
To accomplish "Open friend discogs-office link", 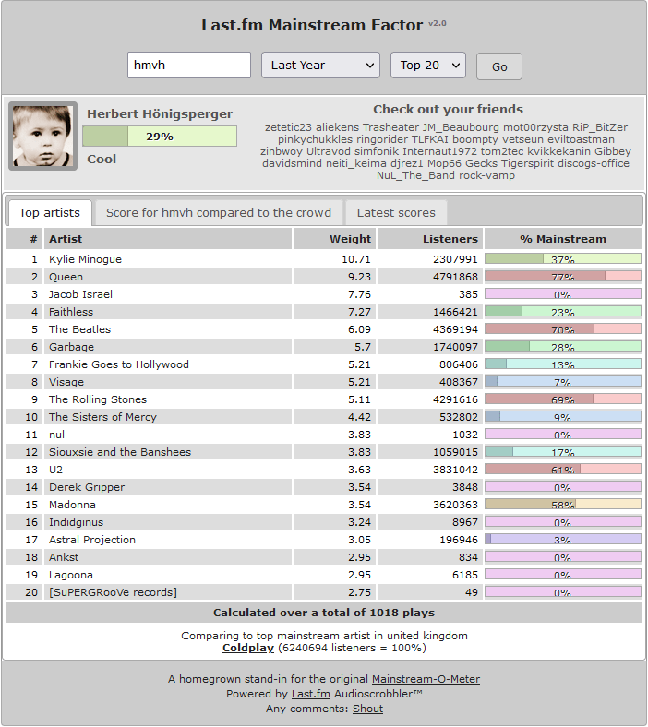I will [x=594, y=163].
